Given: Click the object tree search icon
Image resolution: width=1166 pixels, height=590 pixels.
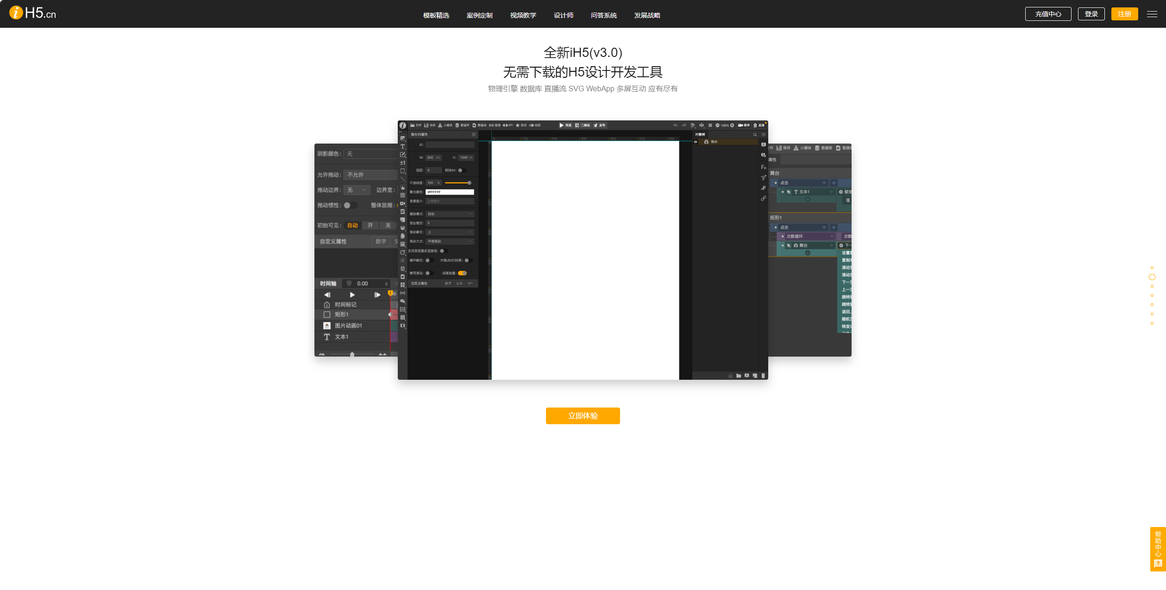Looking at the screenshot, I should [755, 134].
